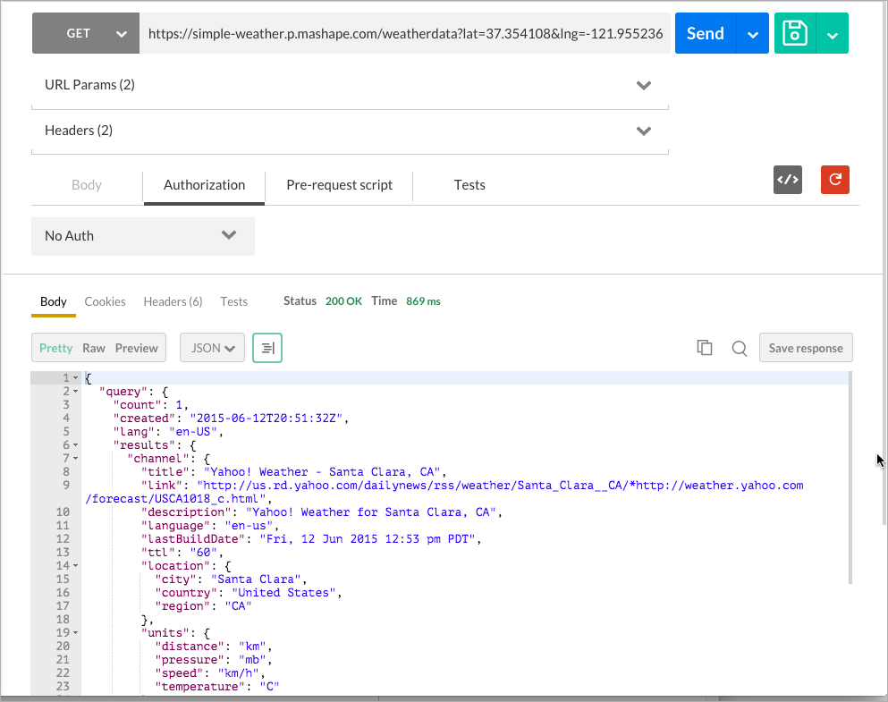
Task: Click the Save response button
Action: click(806, 349)
